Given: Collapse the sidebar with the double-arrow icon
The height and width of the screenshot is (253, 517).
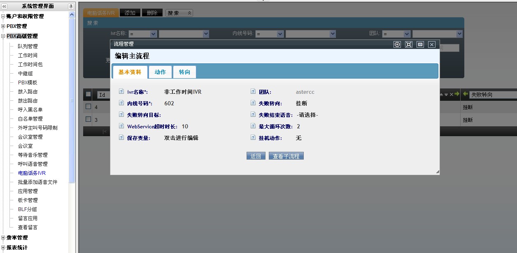Looking at the screenshot, I should click(4, 6).
